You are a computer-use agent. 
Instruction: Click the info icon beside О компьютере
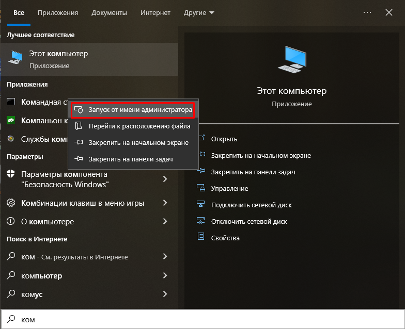coord(10,221)
